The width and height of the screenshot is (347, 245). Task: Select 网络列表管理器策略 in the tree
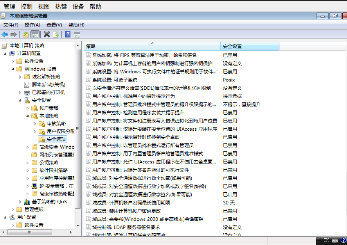[57, 155]
